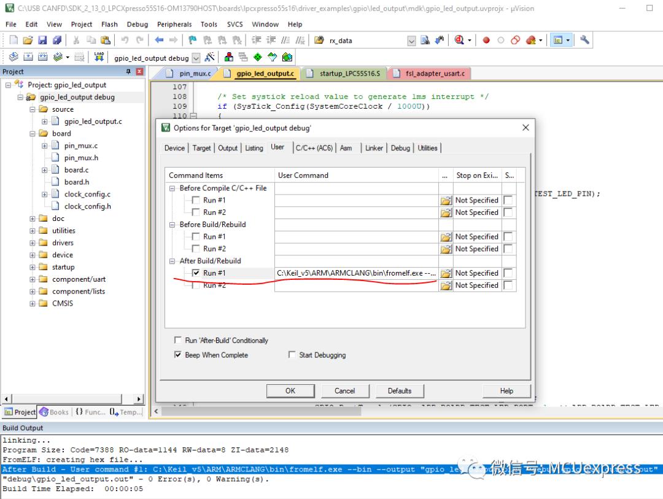Click the Batch build icon
The image size is (663, 499).
58,57
